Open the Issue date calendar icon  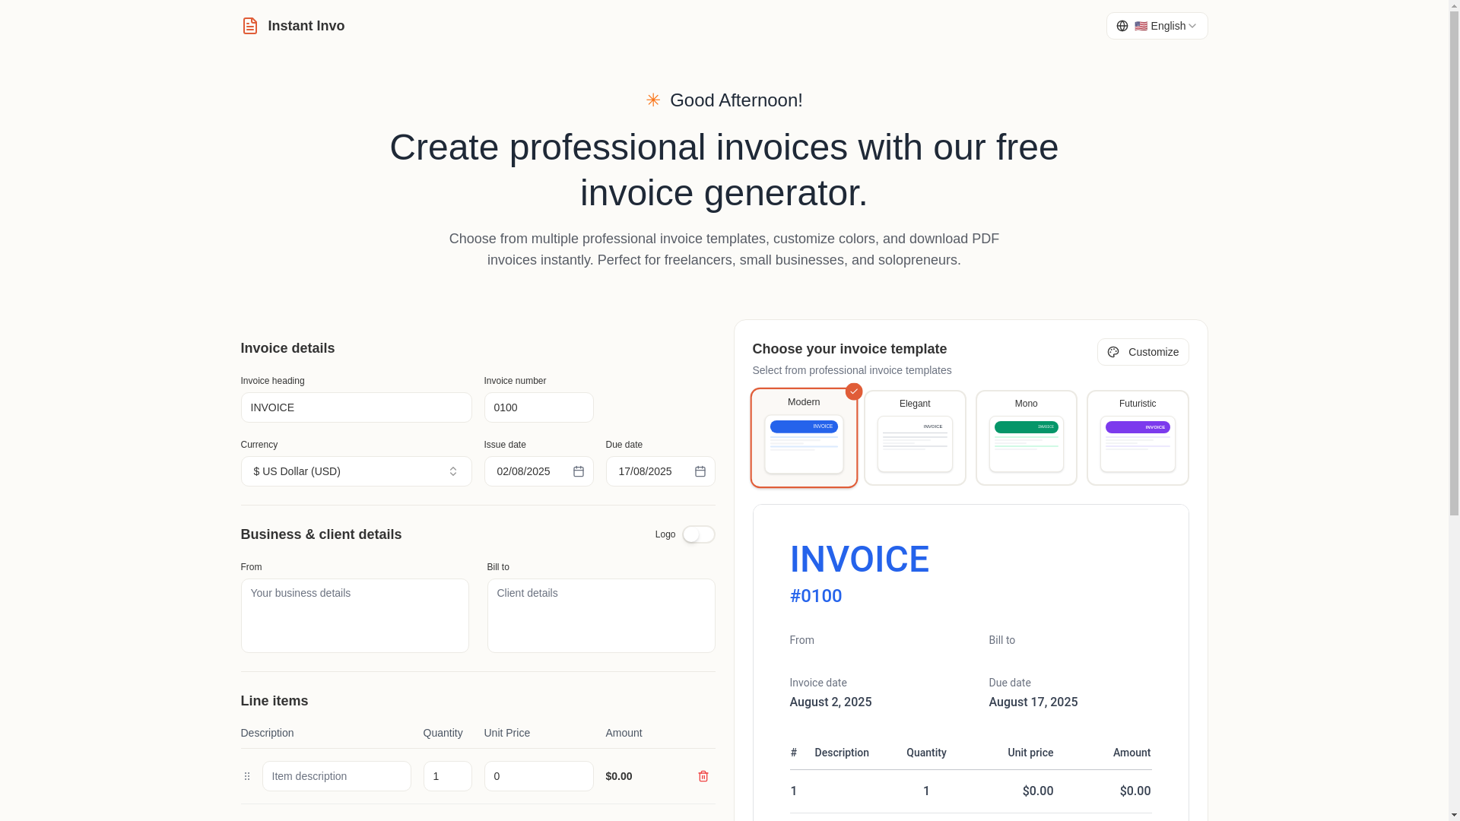click(579, 471)
